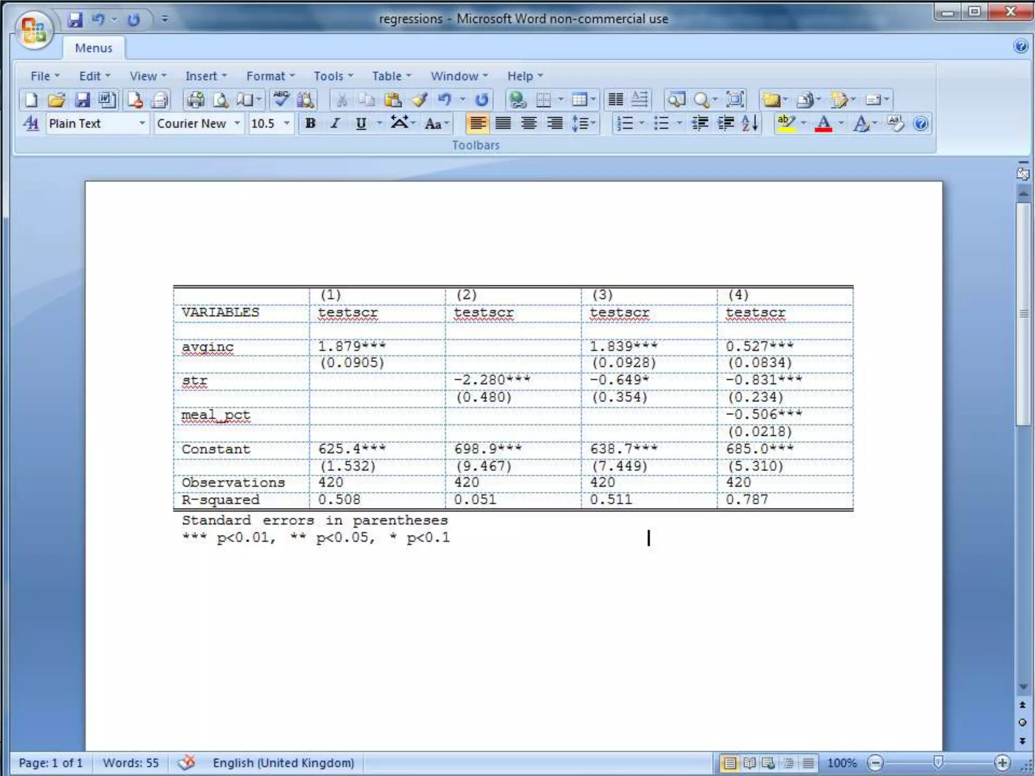Toggle italic formatting
Image resolution: width=1035 pixels, height=776 pixels.
(x=335, y=123)
